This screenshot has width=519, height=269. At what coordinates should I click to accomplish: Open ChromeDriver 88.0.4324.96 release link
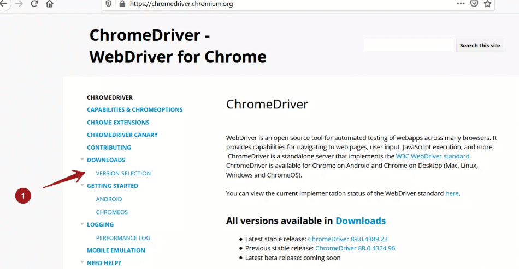(355, 248)
